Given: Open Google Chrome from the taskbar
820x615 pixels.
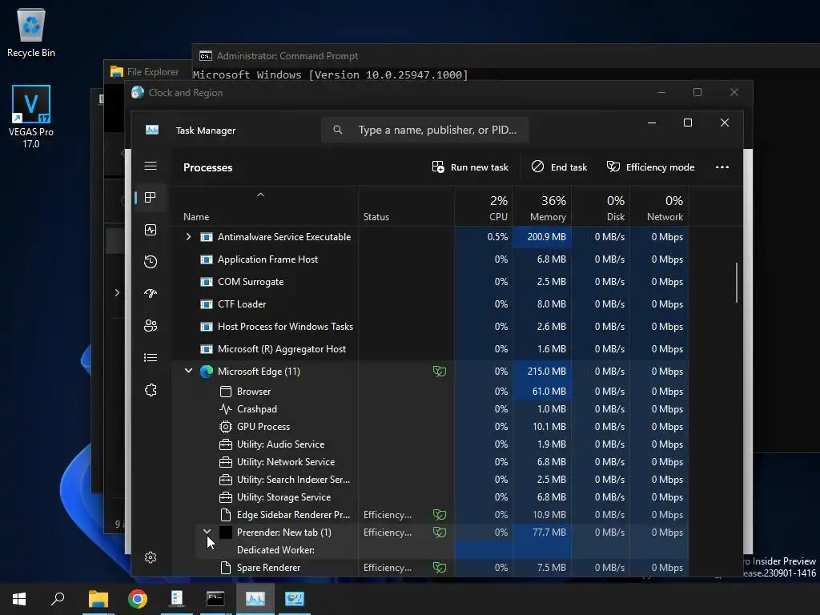Looking at the screenshot, I should point(138,599).
